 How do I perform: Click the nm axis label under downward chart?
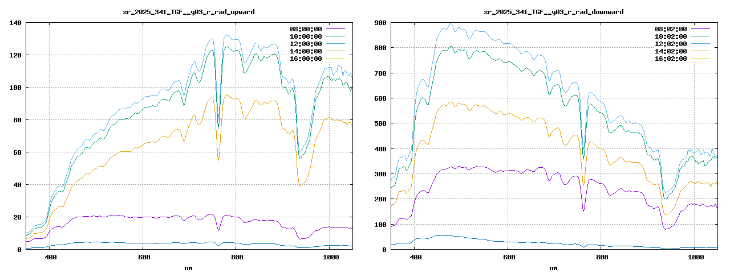click(554, 267)
